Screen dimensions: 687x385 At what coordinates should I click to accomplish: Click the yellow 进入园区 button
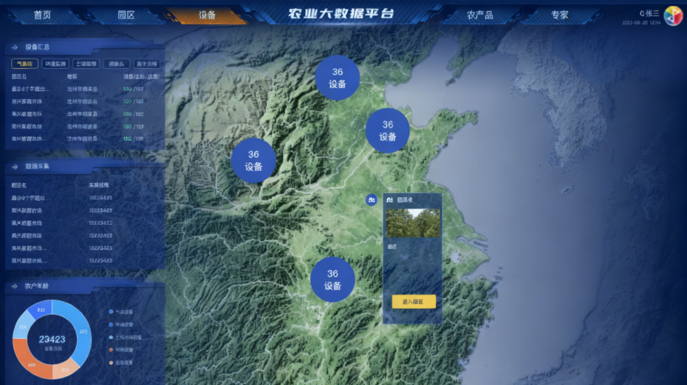coord(413,302)
